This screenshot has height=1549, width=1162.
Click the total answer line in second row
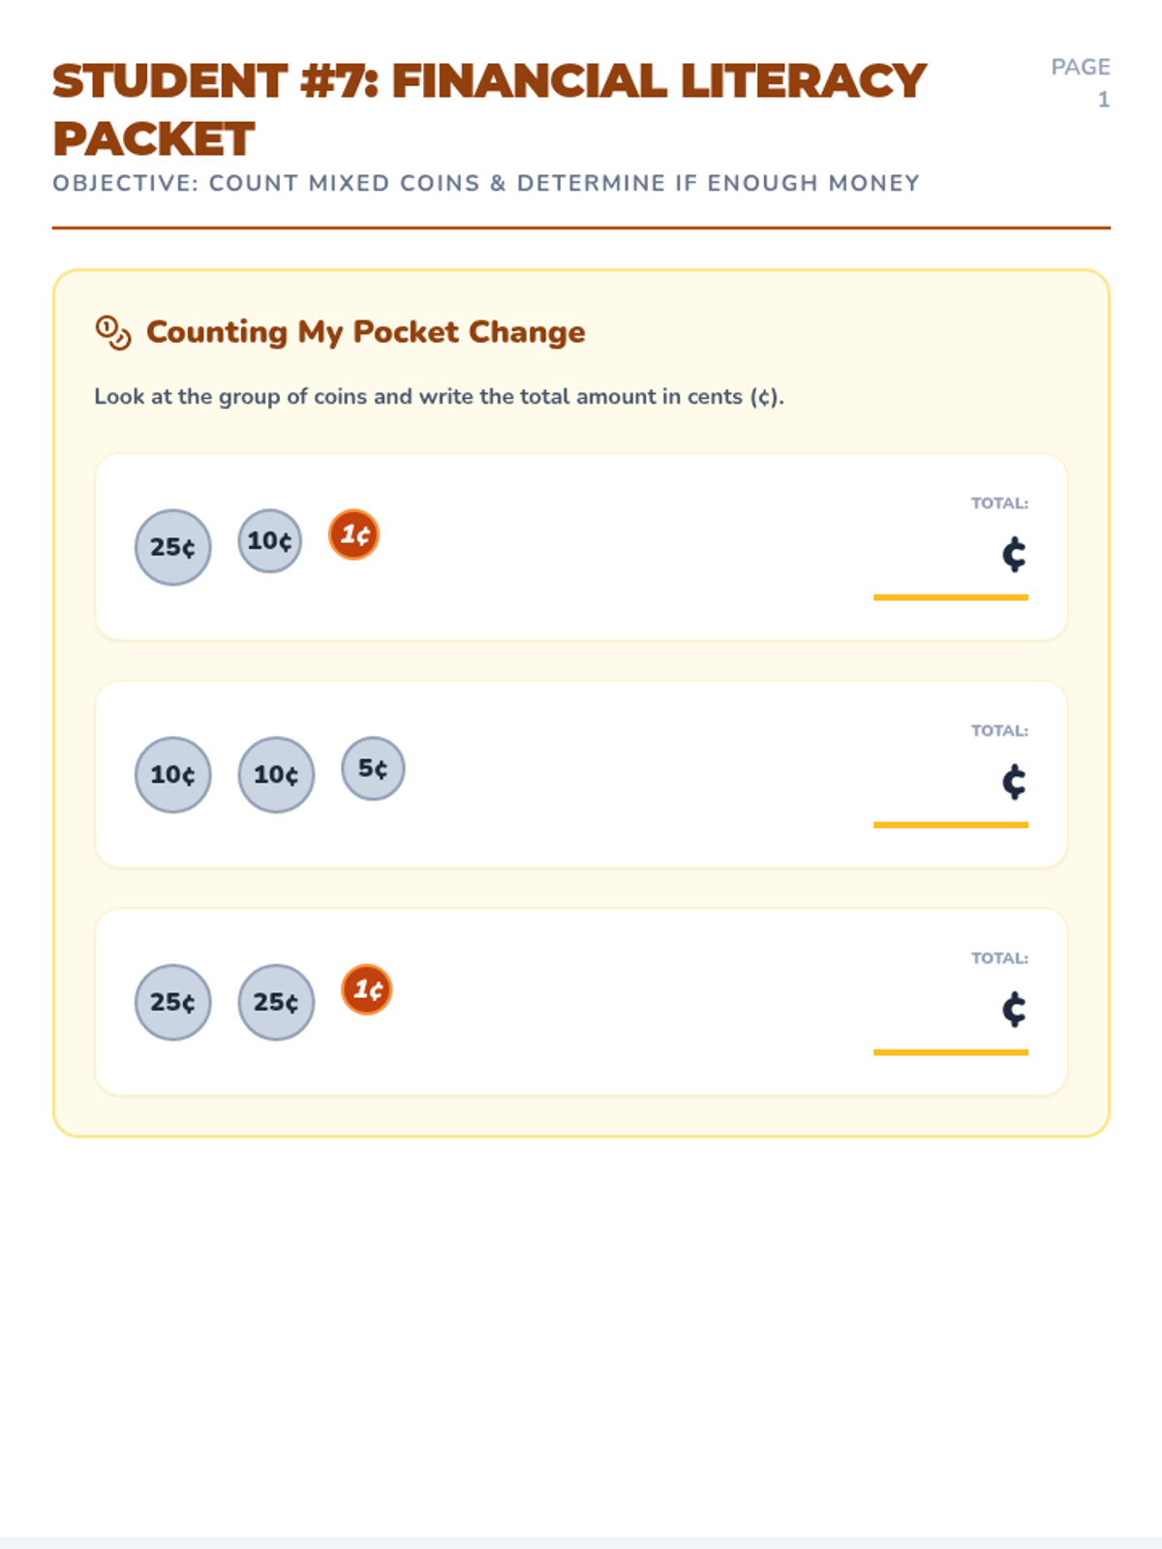pos(951,825)
